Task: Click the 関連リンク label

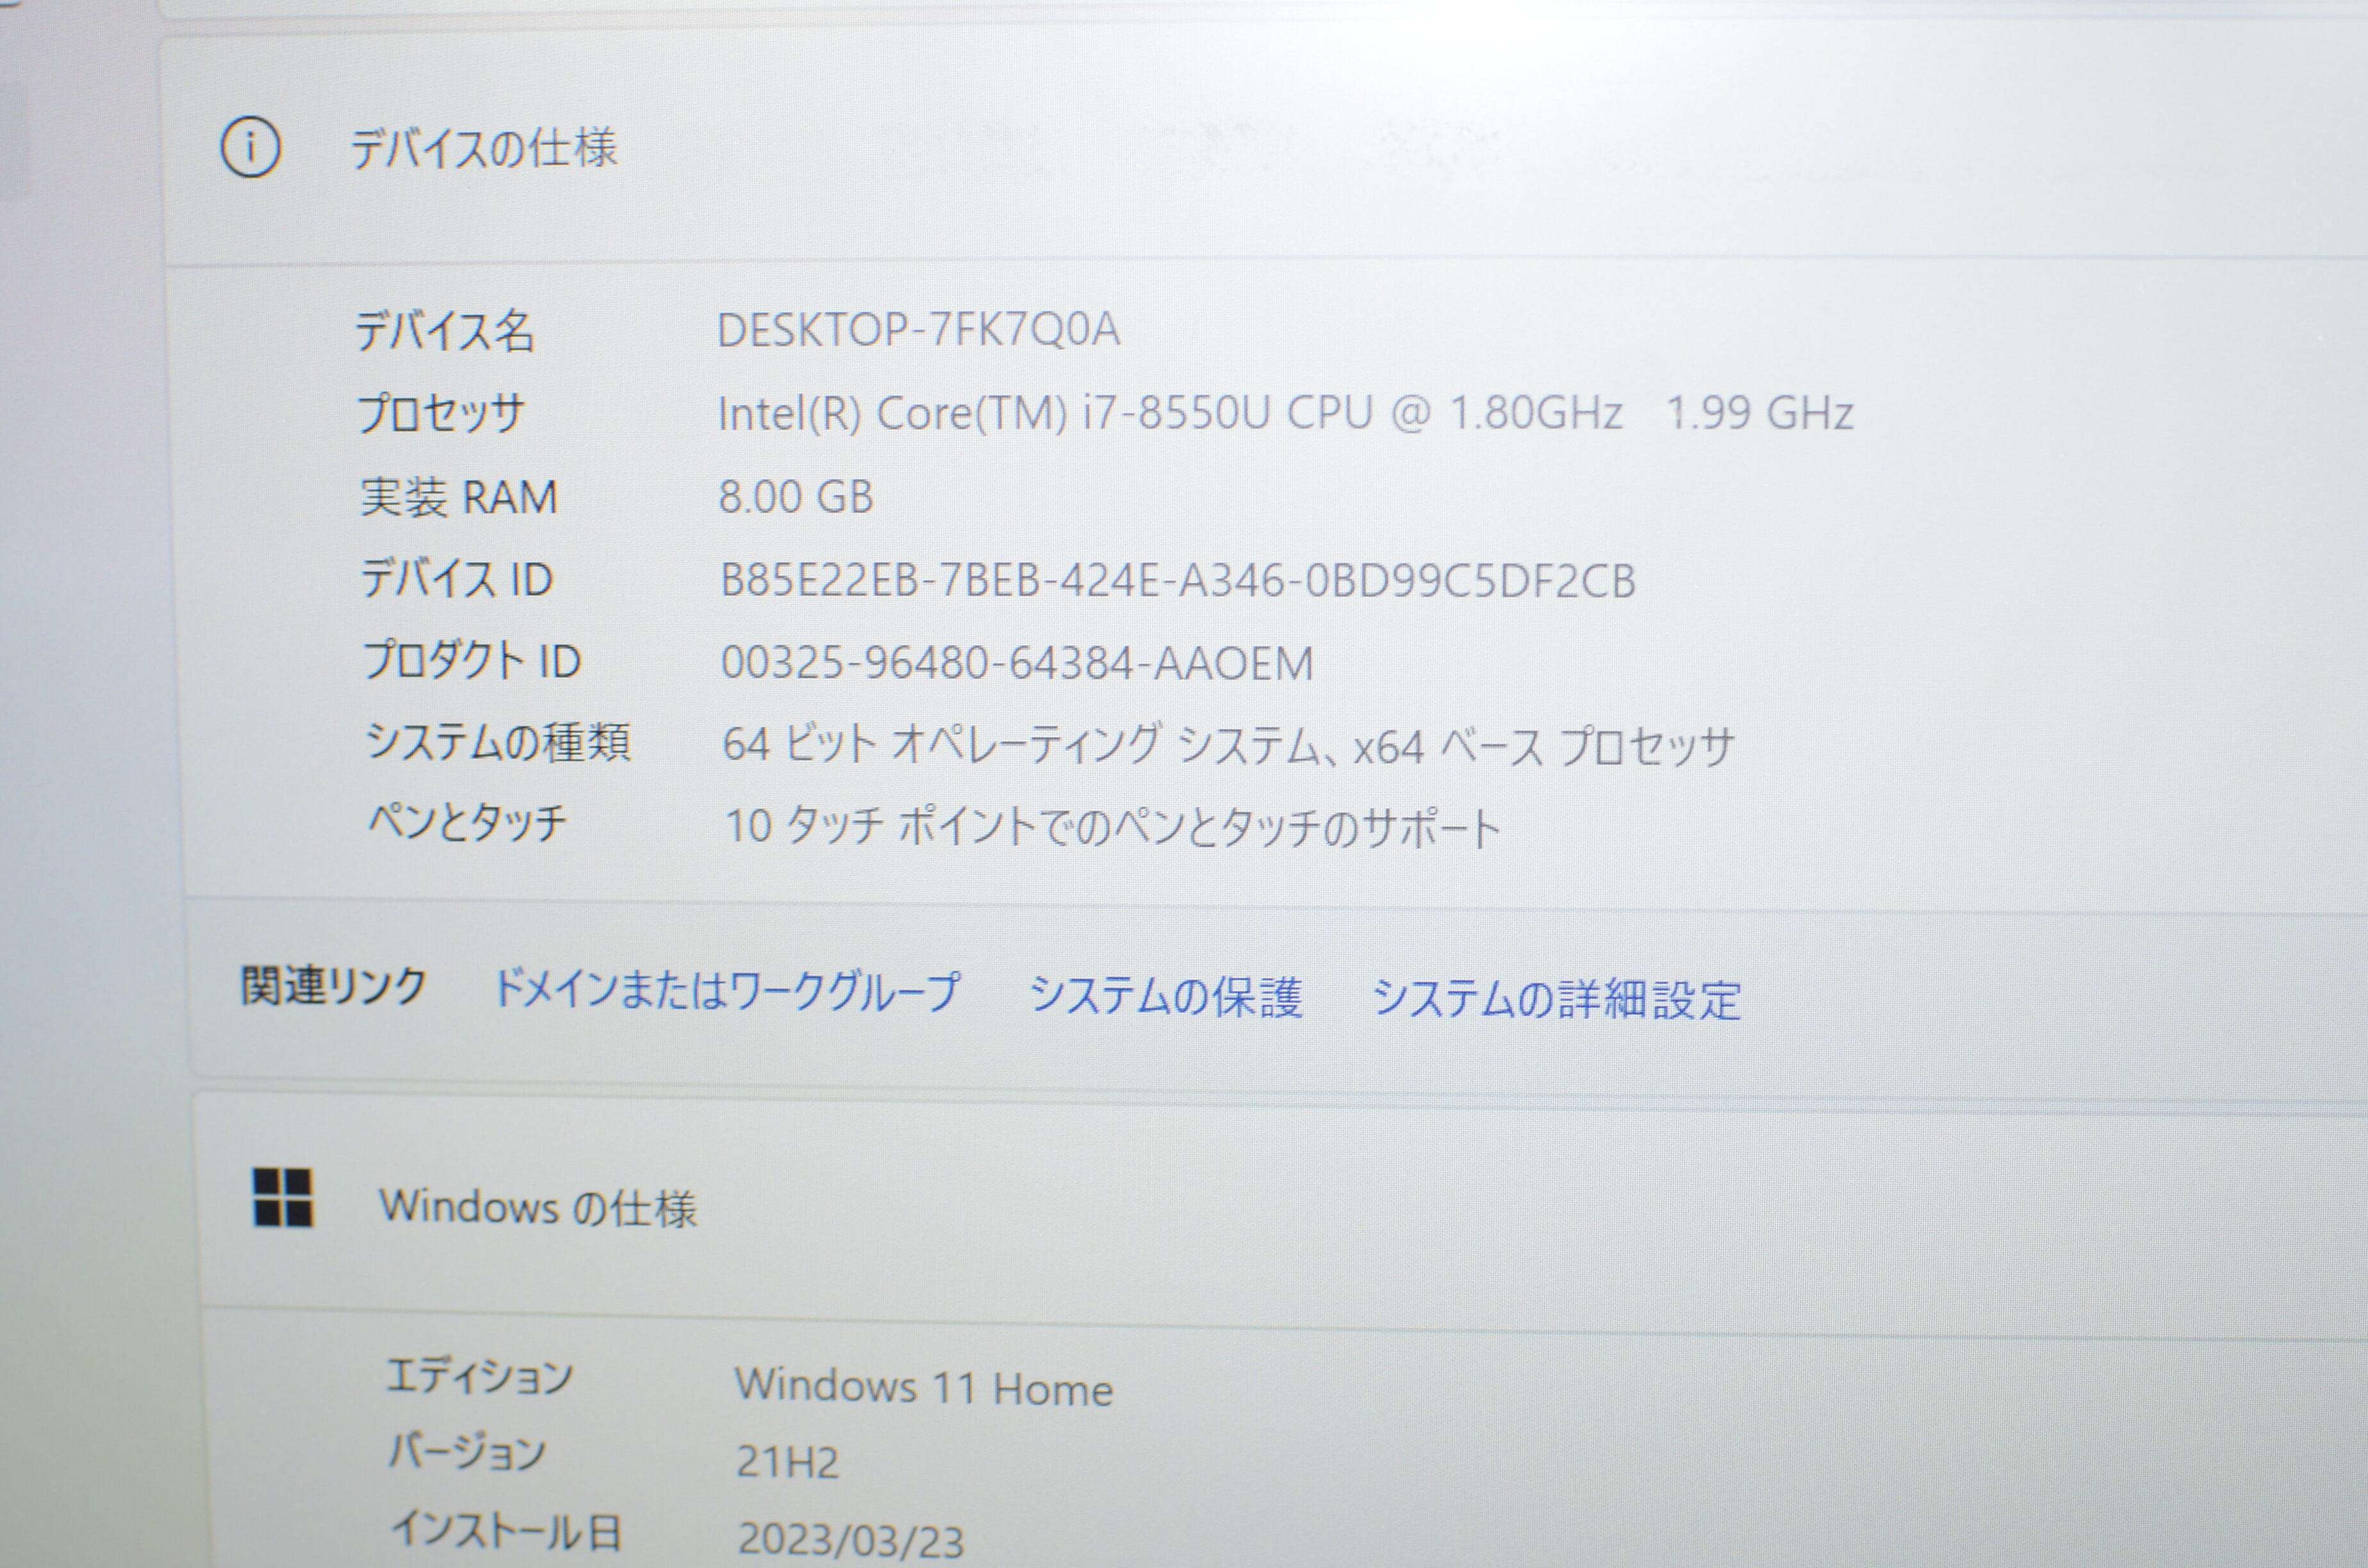Action: pos(333,987)
